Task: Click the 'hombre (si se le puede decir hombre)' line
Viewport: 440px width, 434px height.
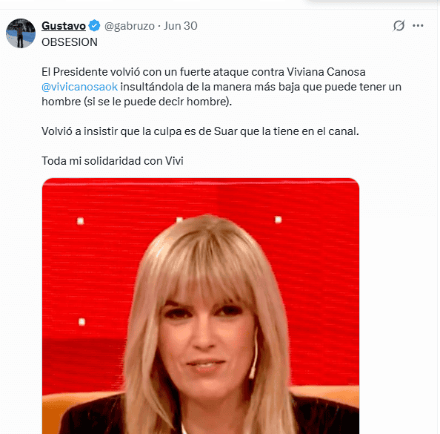Action: point(136,102)
